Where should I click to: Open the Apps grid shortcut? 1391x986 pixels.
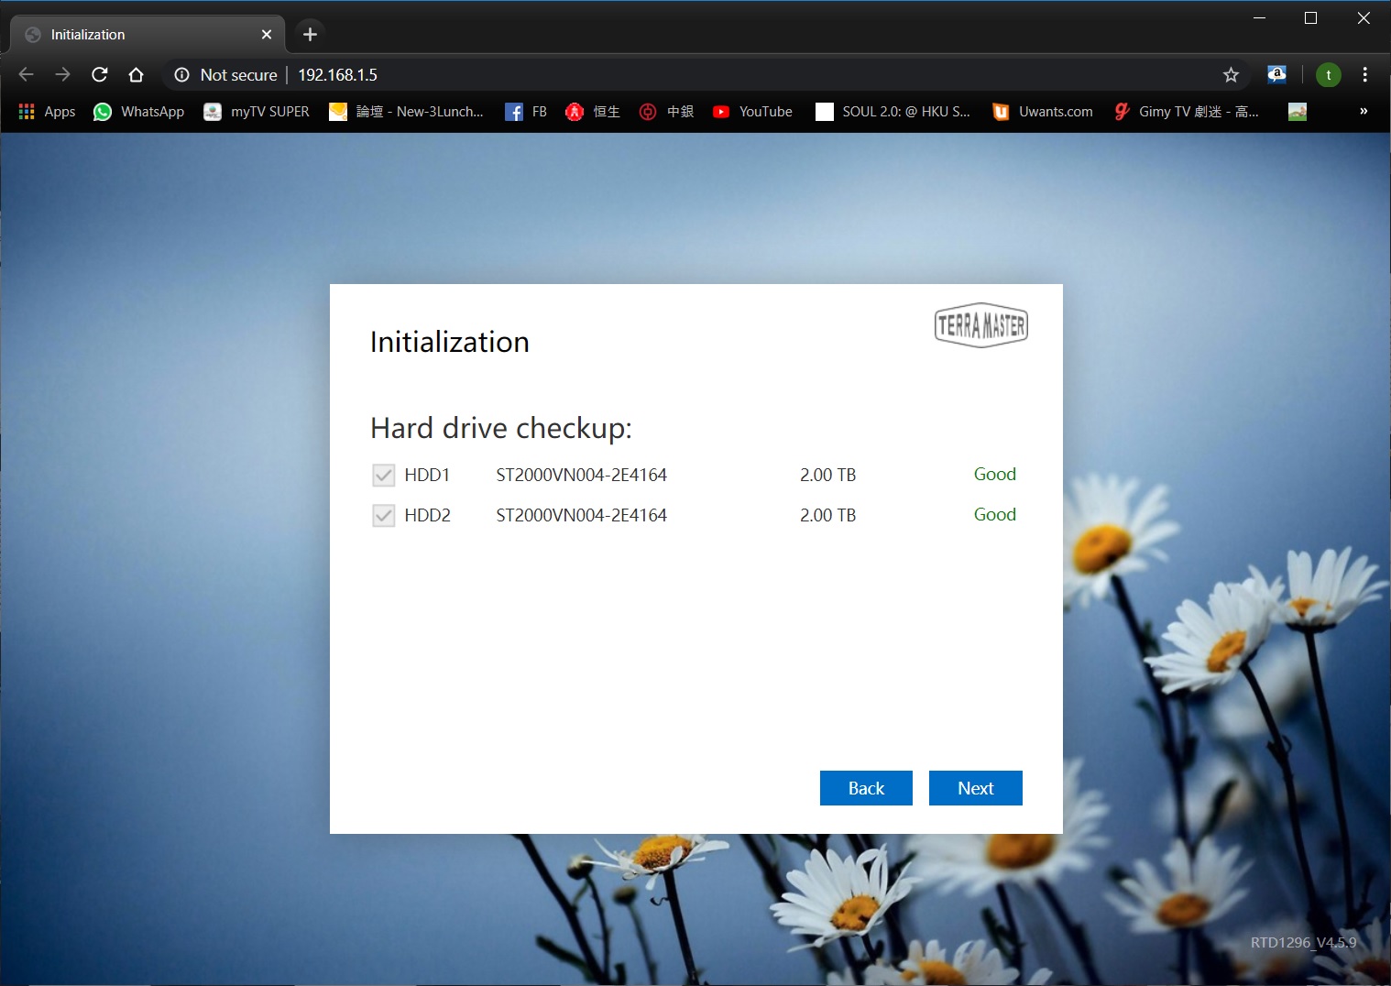47,112
